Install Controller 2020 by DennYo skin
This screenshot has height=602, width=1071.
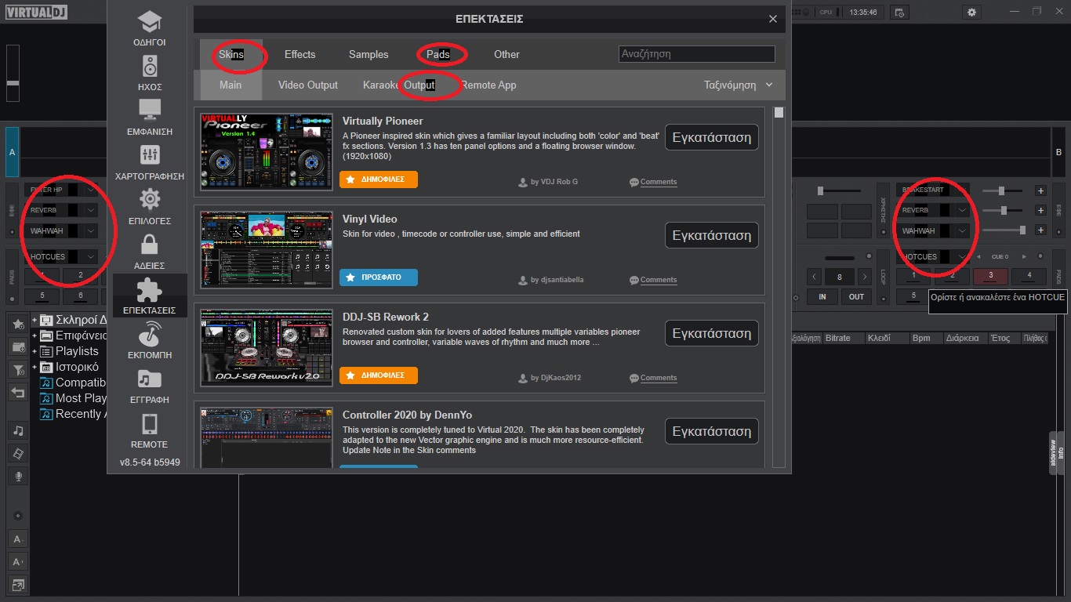pyautogui.click(x=712, y=431)
